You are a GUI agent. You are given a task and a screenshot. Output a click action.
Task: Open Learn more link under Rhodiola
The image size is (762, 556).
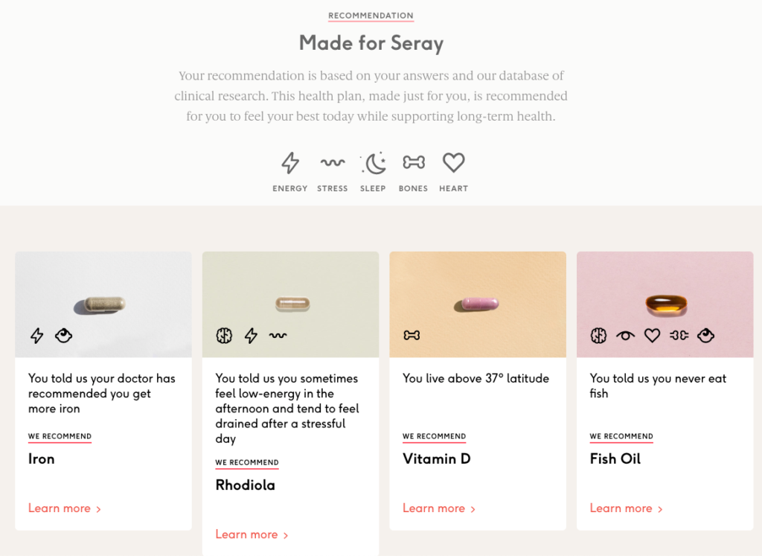point(252,534)
